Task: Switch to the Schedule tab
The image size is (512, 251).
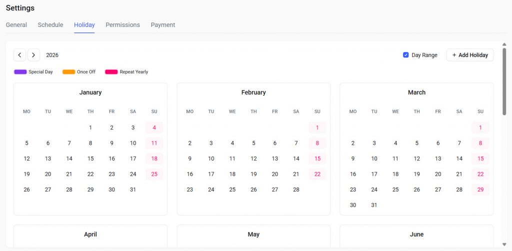Action: coord(50,25)
